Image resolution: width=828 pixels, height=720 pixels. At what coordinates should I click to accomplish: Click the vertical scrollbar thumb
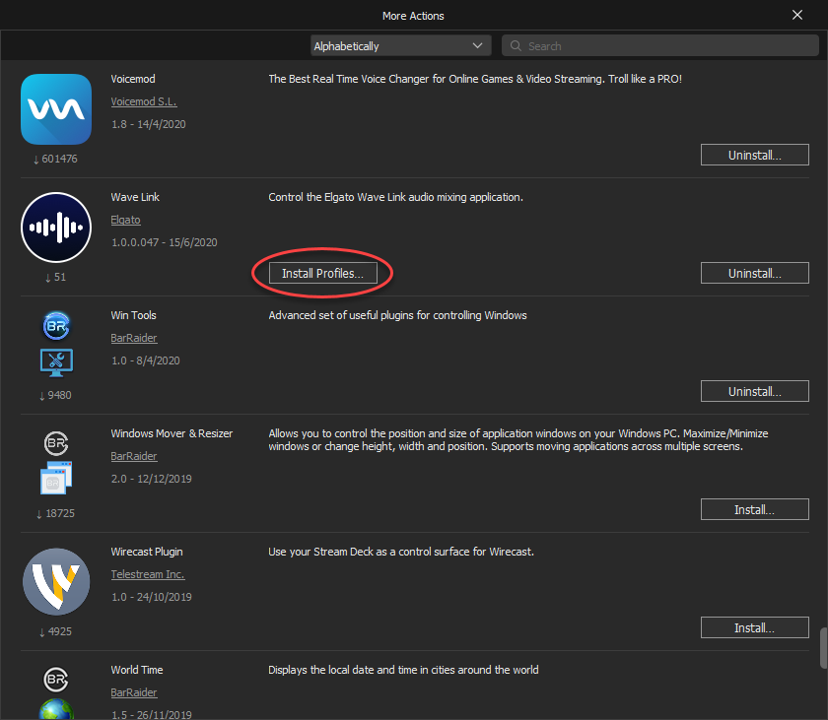[823, 648]
